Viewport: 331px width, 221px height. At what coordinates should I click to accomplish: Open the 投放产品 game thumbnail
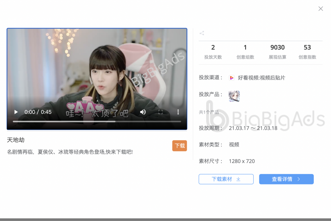click(234, 96)
